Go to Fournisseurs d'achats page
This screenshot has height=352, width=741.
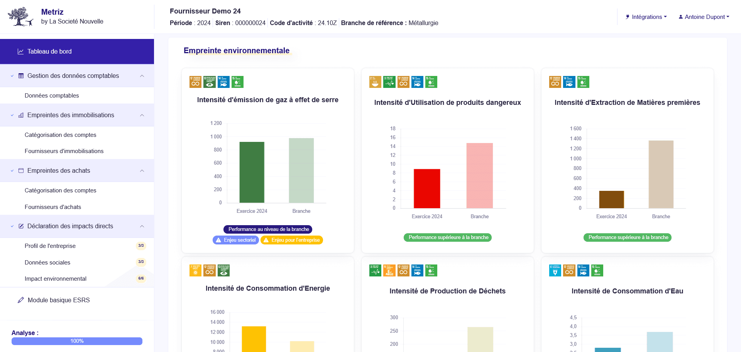53,207
